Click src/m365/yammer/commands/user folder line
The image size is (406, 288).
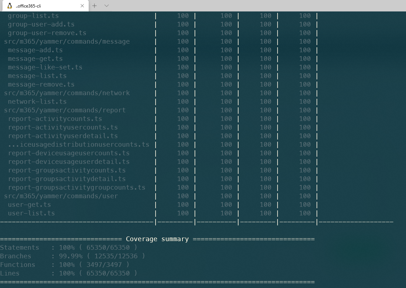pyautogui.click(x=61, y=196)
